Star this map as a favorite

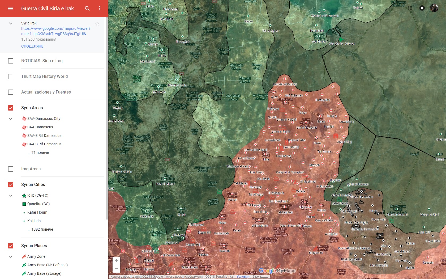(97, 24)
